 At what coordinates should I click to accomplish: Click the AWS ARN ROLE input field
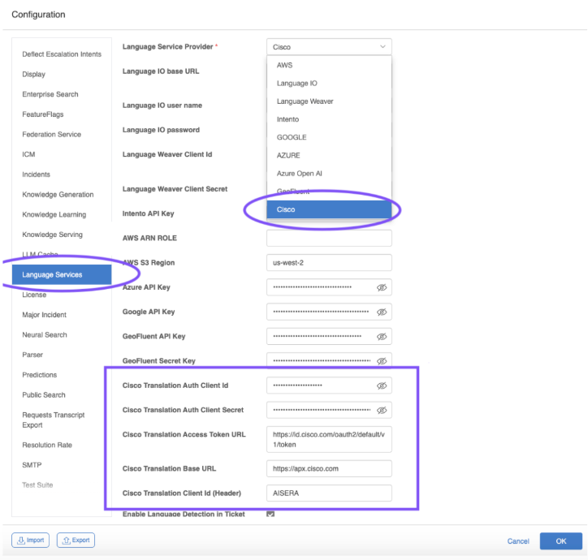pyautogui.click(x=329, y=238)
